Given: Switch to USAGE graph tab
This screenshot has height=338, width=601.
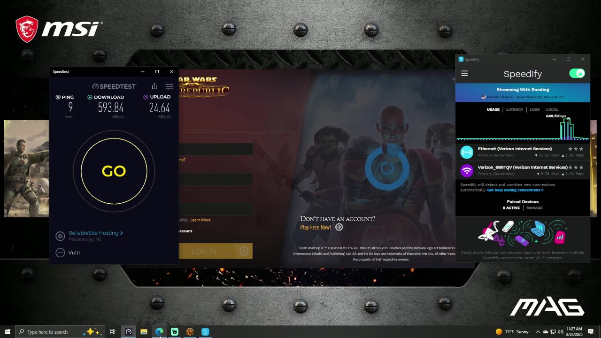Looking at the screenshot, I should click(x=493, y=109).
